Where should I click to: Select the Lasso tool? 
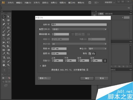point(8,20)
